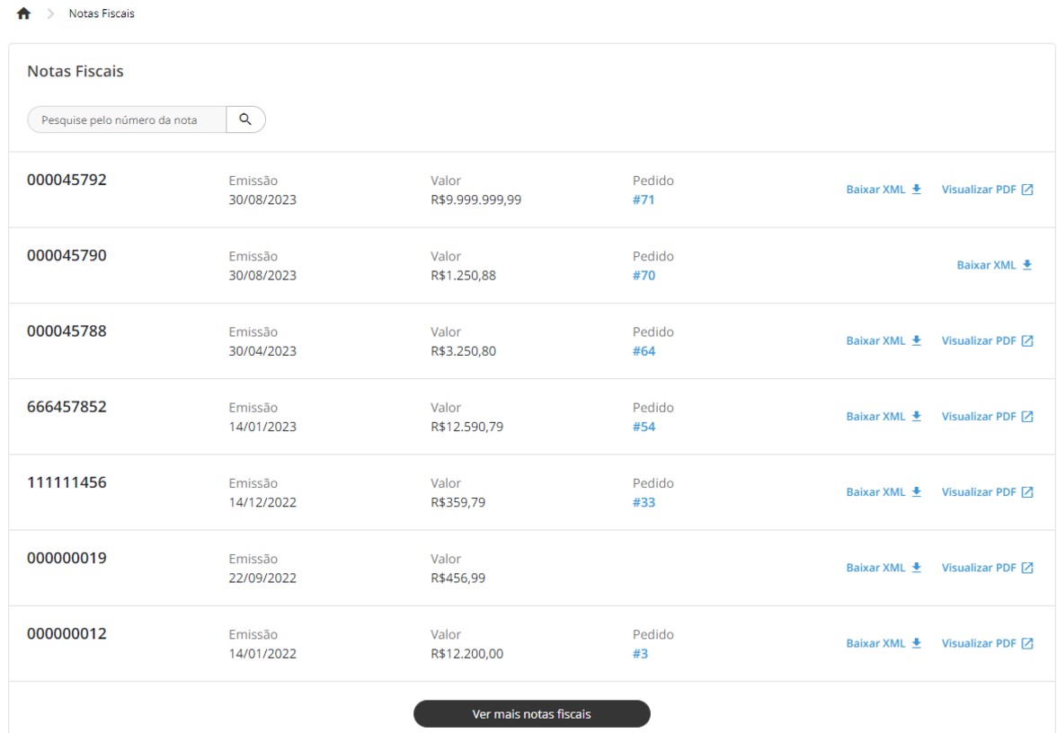Open order #54
1057x733 pixels.
tap(644, 427)
